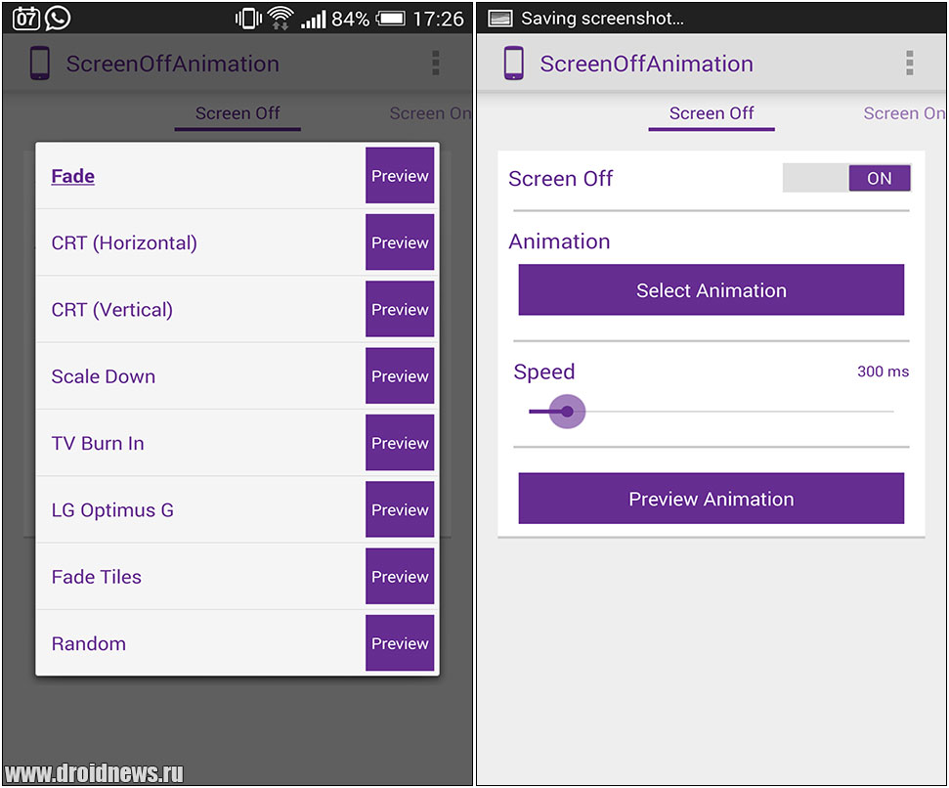Screen dimensions: 949x788
Task: Click the phone app icon in the right screen header
Action: [x=514, y=63]
